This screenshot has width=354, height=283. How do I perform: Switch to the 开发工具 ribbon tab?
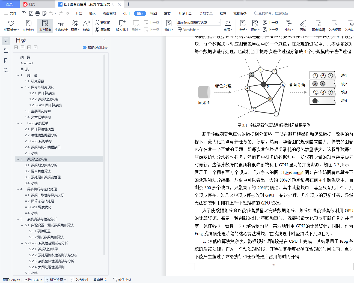(185, 13)
